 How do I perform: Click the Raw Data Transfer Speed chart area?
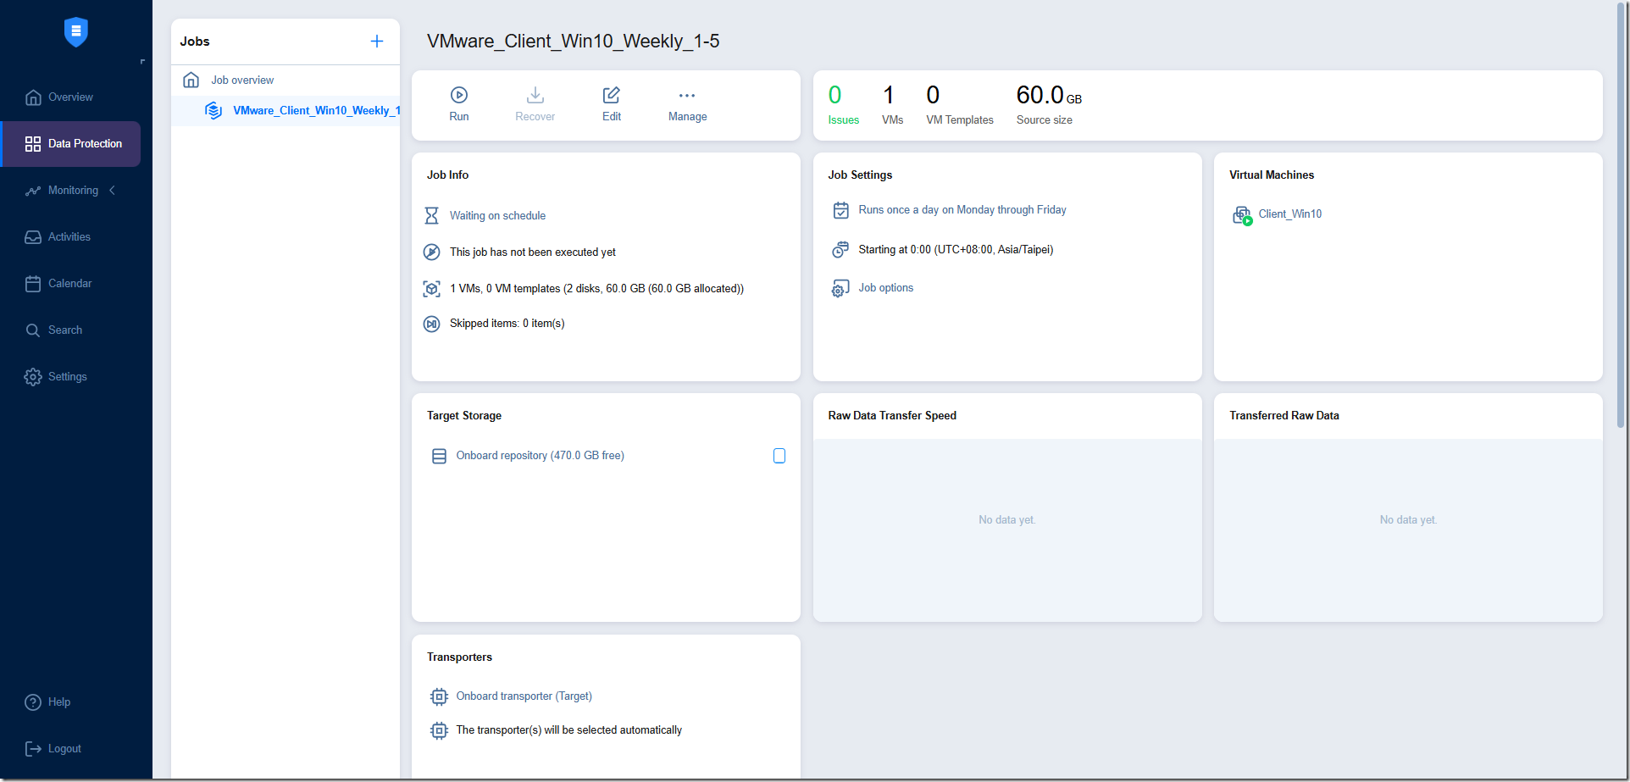[x=1007, y=530]
